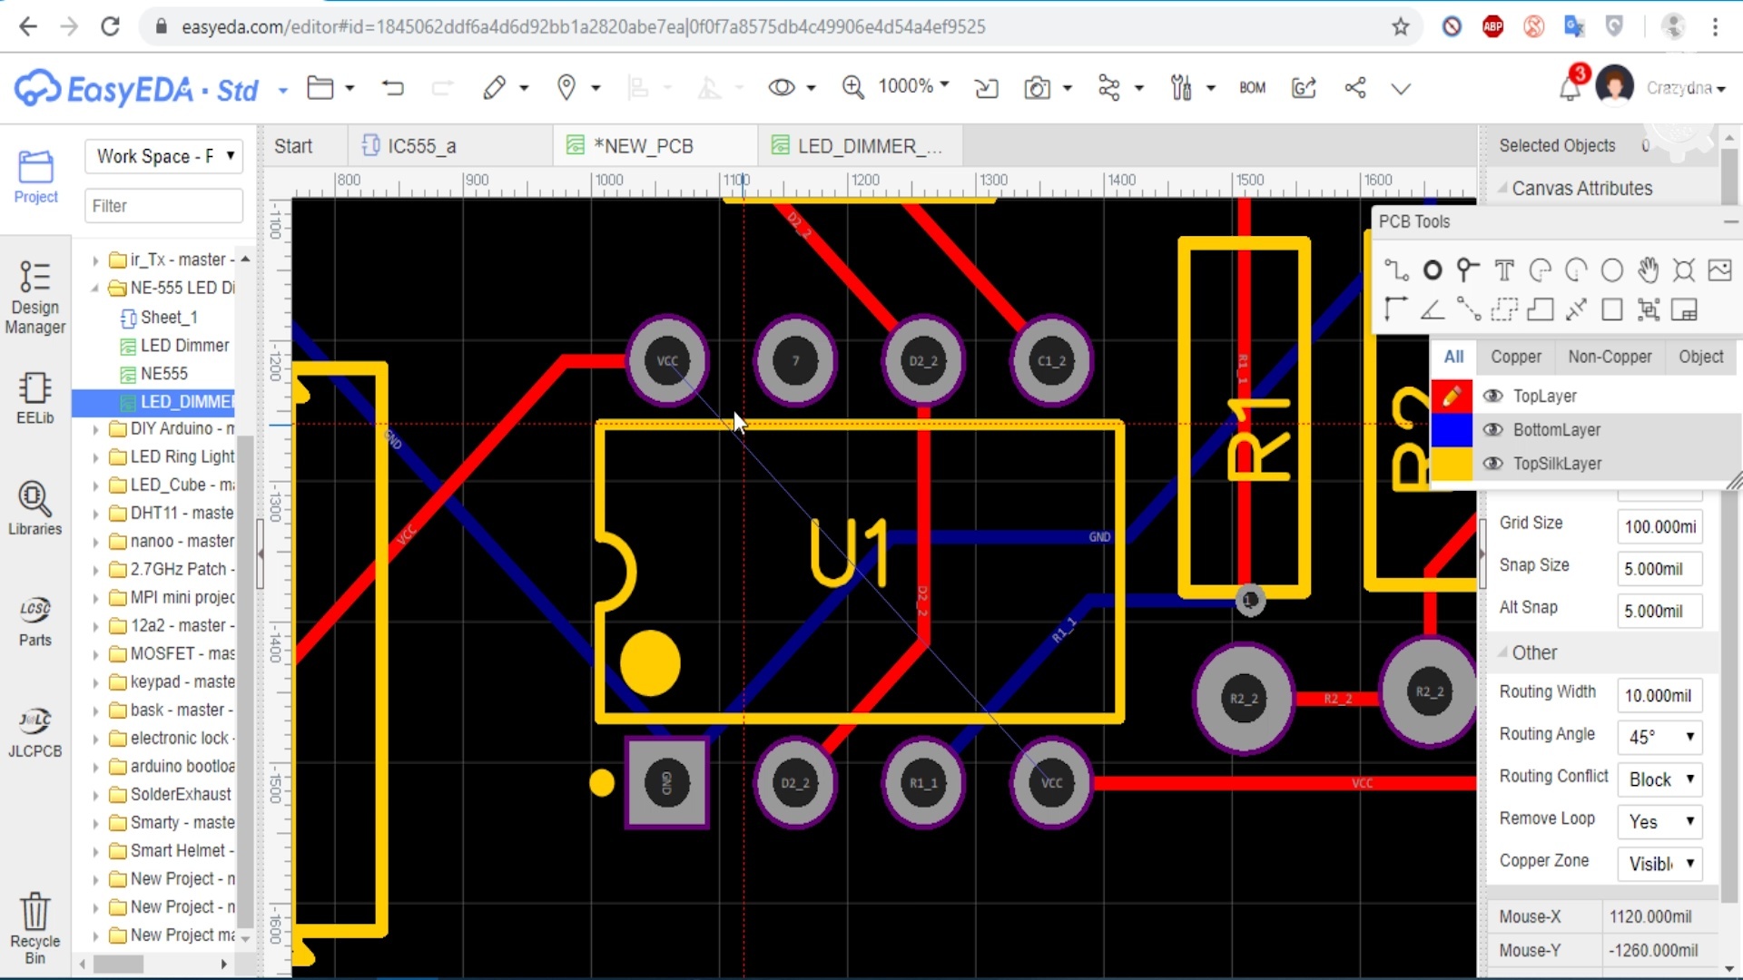
Task: Open the JLCPCB sidebar panel
Action: [x=35, y=733]
